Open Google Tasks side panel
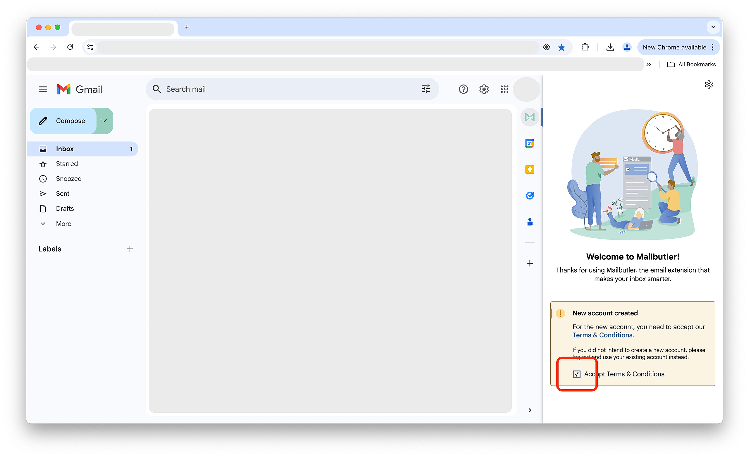The width and height of the screenshot is (749, 458). (x=530, y=195)
